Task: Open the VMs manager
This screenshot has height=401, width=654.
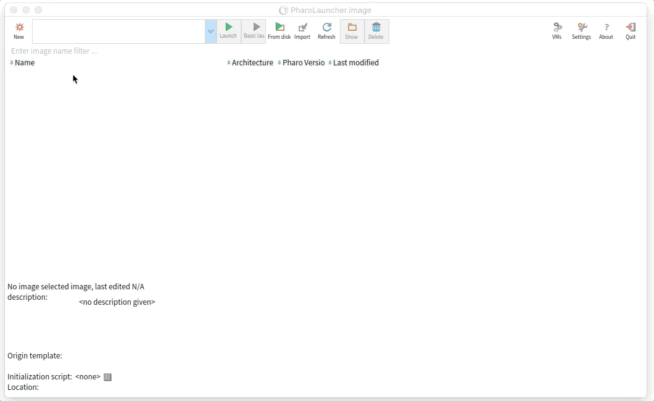Action: tap(557, 31)
